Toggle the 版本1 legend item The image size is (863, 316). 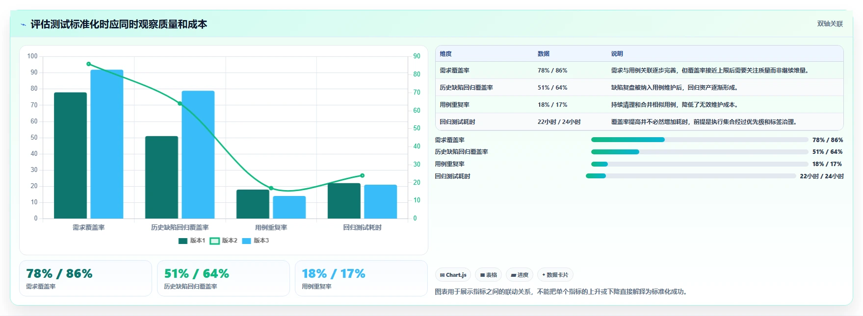[x=192, y=241]
